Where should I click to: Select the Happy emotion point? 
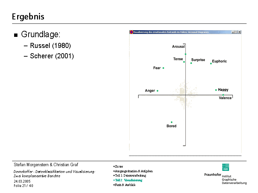[216, 90]
